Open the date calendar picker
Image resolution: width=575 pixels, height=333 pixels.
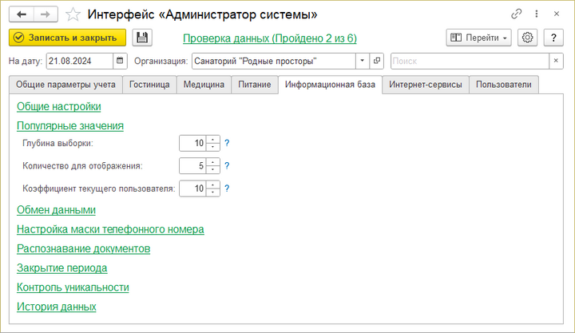[120, 61]
